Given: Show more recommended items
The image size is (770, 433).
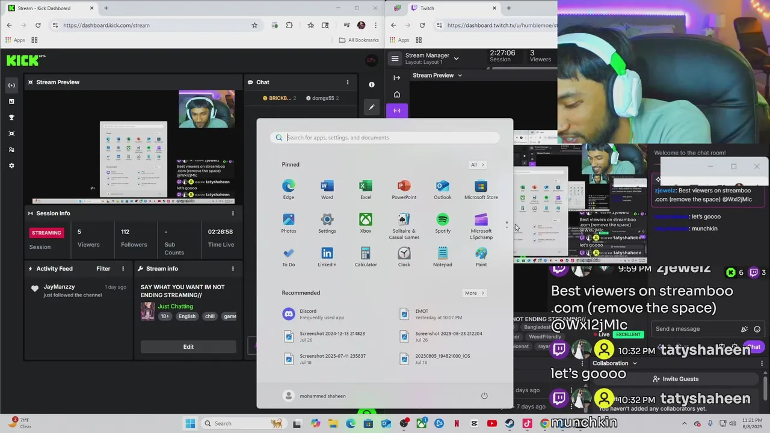Looking at the screenshot, I should 474,293.
